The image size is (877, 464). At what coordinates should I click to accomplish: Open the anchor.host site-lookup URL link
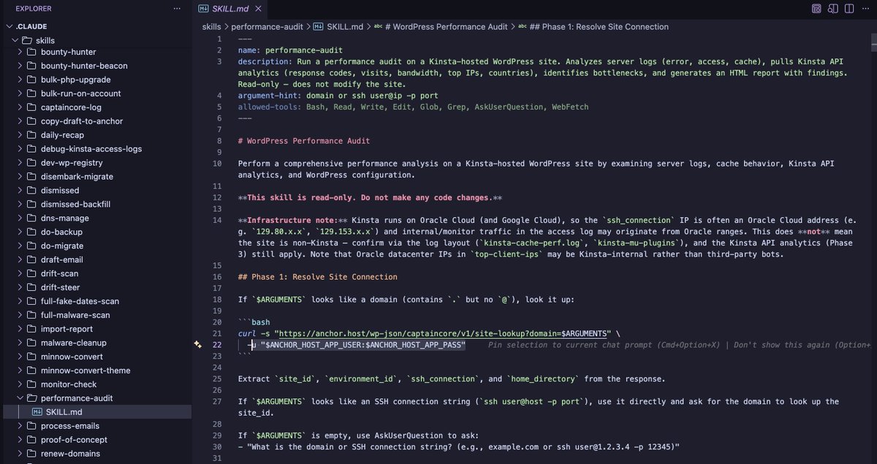point(444,333)
